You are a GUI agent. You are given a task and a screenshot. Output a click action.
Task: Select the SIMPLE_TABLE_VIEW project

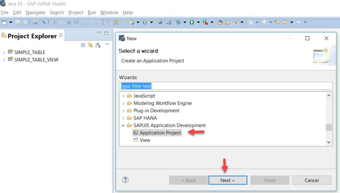coord(36,60)
